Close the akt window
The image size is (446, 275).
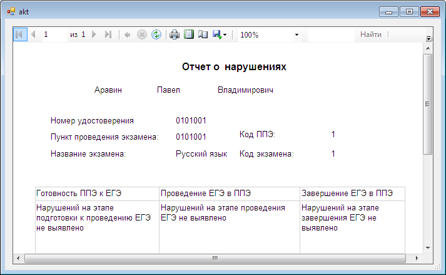(x=430, y=12)
